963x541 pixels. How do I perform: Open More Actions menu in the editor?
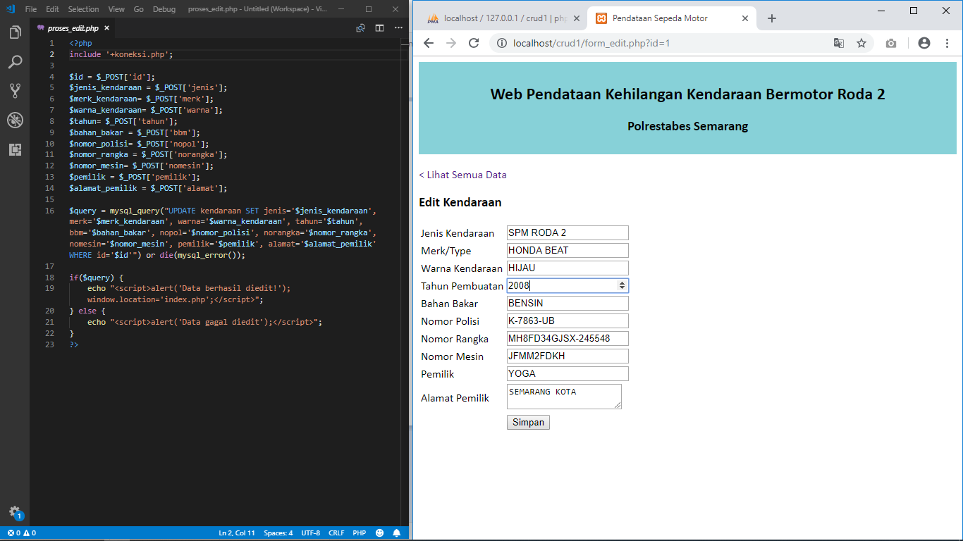point(398,27)
